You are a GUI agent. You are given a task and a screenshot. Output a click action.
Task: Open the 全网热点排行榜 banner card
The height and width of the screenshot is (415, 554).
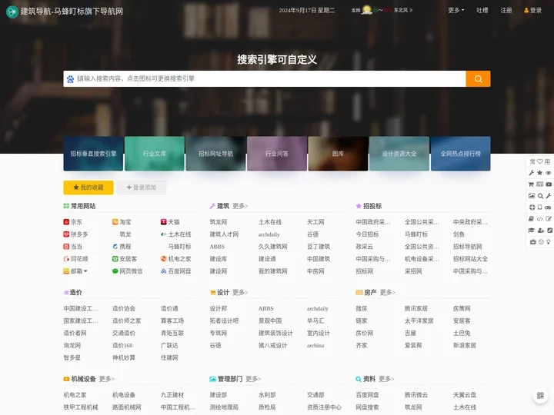(460, 154)
